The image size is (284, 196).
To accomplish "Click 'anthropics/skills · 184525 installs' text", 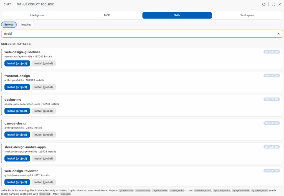I will coord(24,80).
